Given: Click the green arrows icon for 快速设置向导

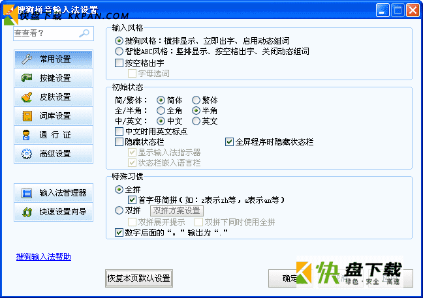Looking at the screenshot, I should (27, 212).
